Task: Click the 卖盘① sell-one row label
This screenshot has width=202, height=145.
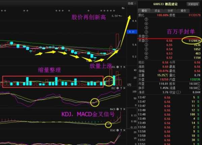Action: (x=143, y=36)
